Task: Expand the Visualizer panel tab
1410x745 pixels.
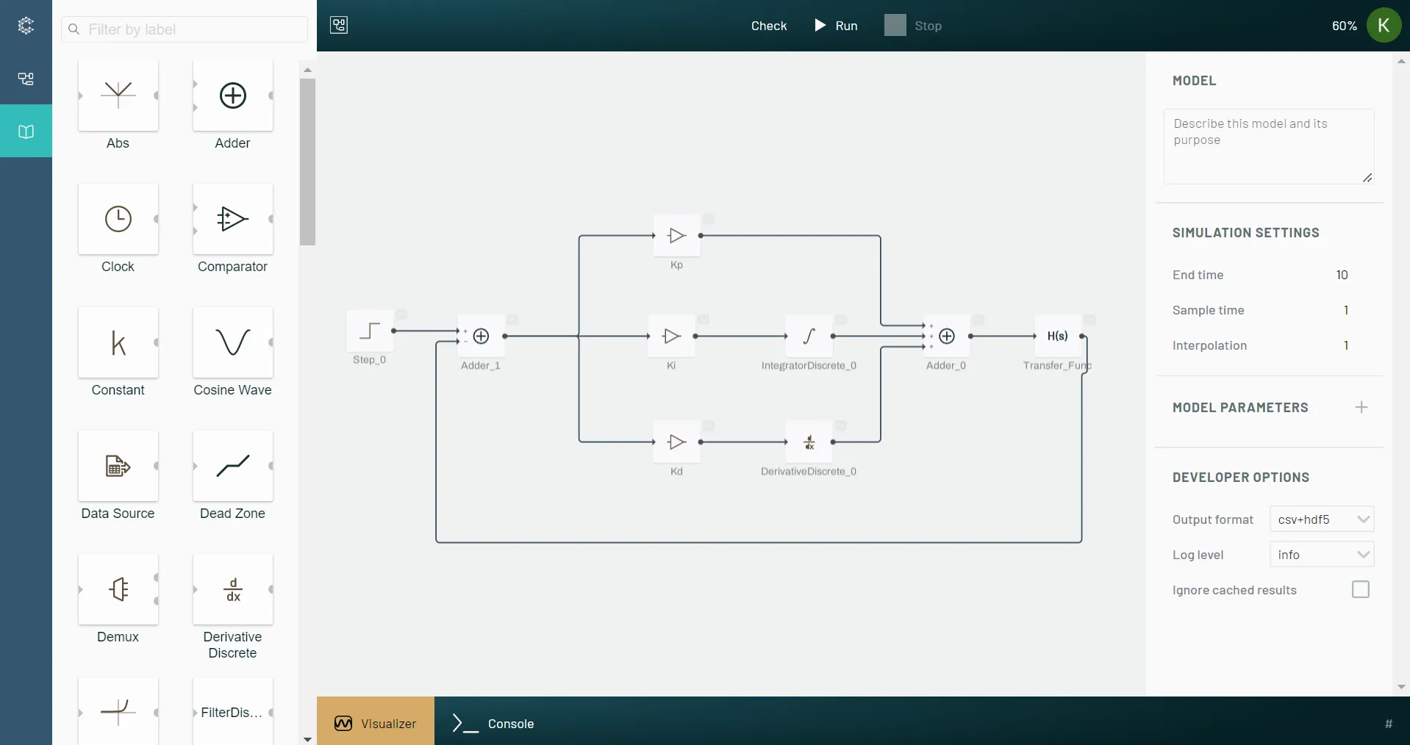Action: (376, 724)
